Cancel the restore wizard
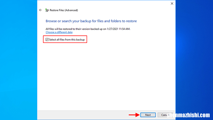The image size is (213, 120). pyautogui.click(x=165, y=115)
